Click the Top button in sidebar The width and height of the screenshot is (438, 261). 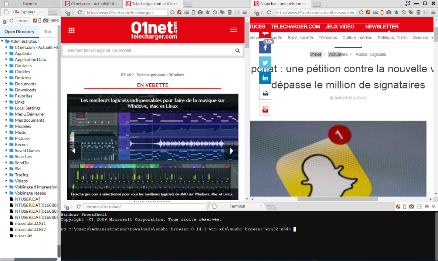[x=47, y=32]
